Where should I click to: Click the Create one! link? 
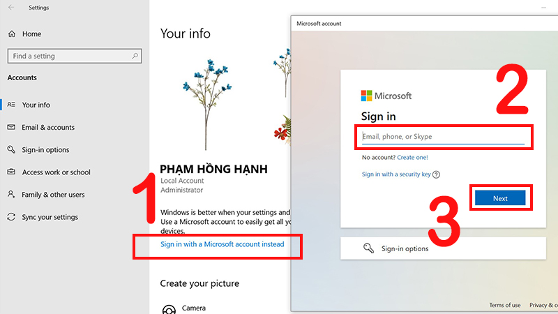412,158
